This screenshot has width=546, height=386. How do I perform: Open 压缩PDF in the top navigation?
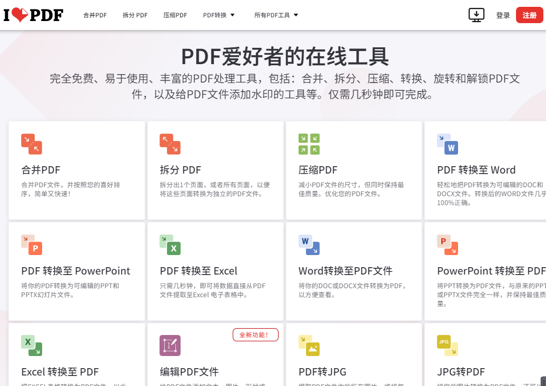tap(175, 15)
